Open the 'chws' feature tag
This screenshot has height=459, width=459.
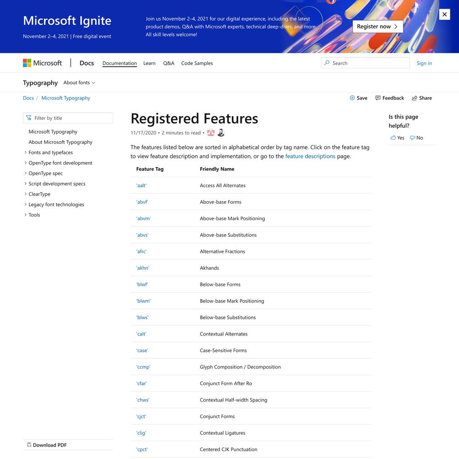click(143, 400)
